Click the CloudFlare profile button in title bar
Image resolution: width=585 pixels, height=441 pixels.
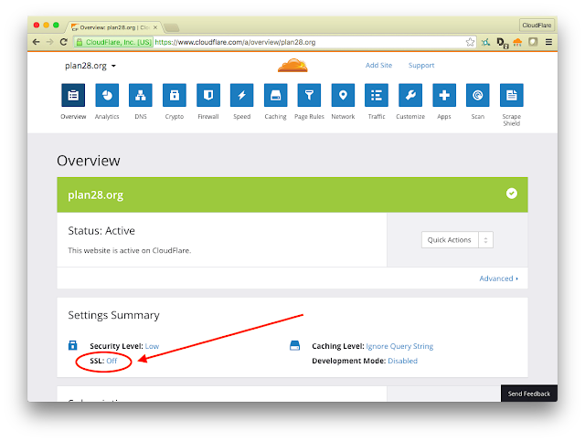point(537,25)
